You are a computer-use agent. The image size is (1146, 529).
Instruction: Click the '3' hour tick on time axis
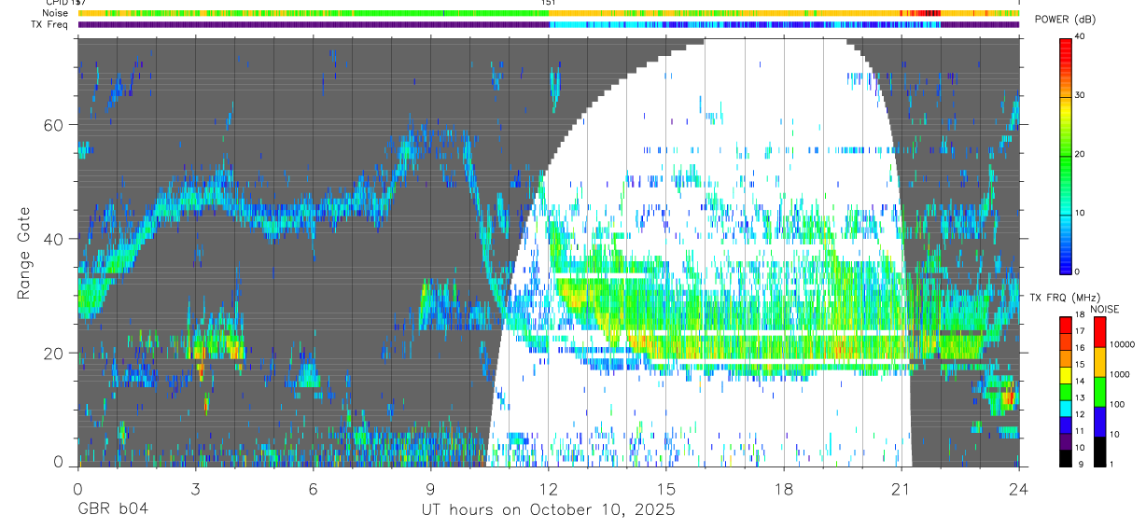click(195, 488)
